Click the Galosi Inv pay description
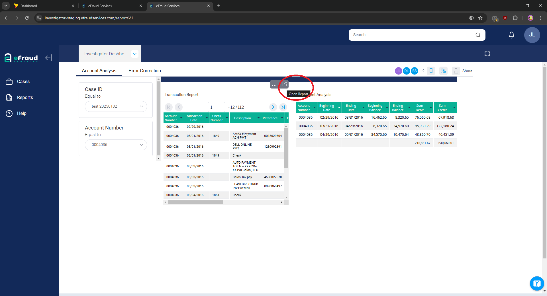This screenshot has width=547, height=296. [x=242, y=177]
